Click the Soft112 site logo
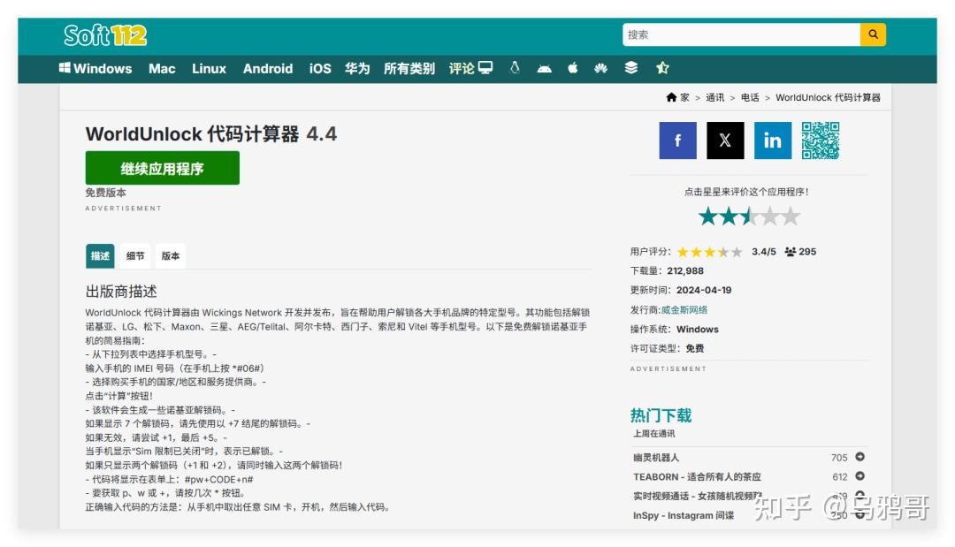Screen dimensions: 955x547 (x=105, y=33)
